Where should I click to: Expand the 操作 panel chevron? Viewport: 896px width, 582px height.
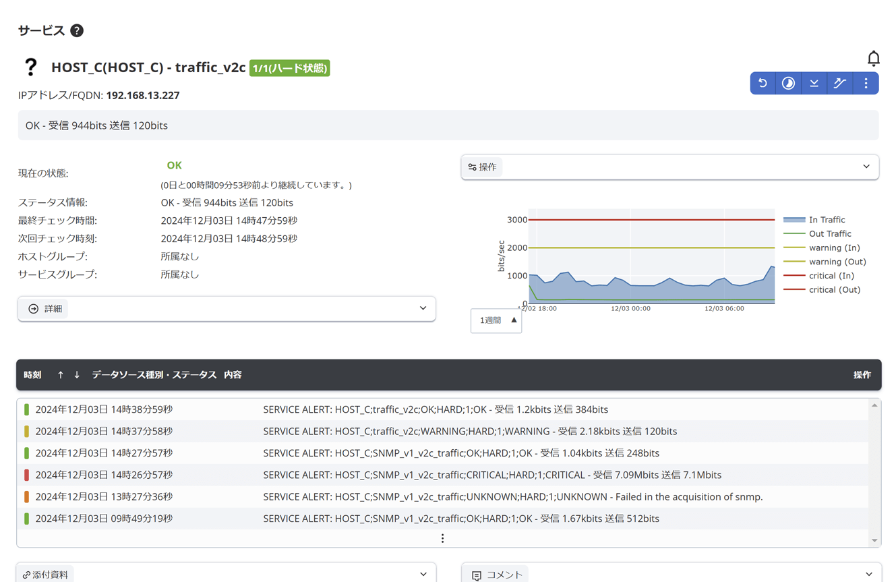[866, 167]
